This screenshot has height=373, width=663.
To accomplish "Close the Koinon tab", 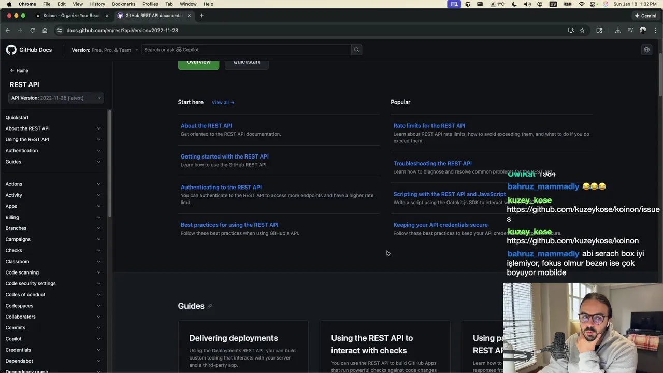I will pyautogui.click(x=107, y=16).
